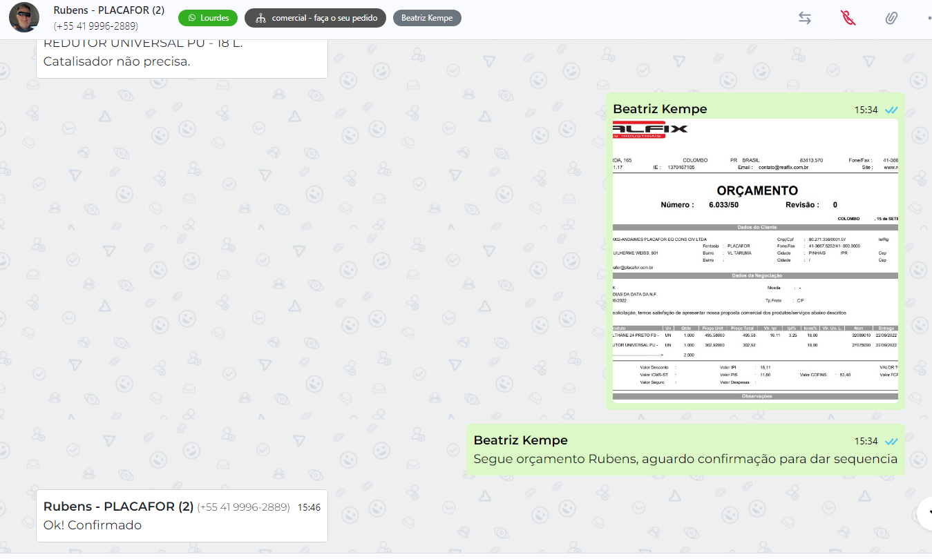Click the Beatriz Kempe name above the image
The width and height of the screenshot is (932, 559).
pos(660,109)
